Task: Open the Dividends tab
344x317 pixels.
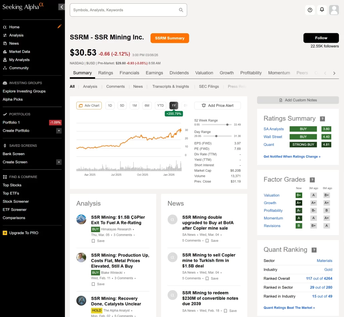Action: pyautogui.click(x=179, y=73)
